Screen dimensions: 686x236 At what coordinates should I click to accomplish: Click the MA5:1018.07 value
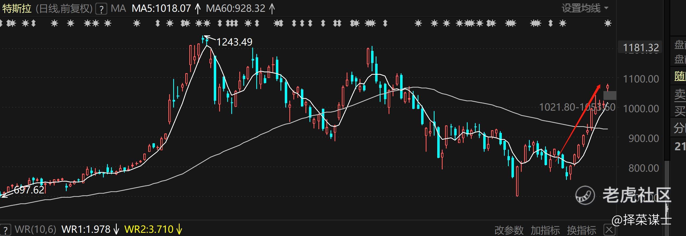click(161, 9)
